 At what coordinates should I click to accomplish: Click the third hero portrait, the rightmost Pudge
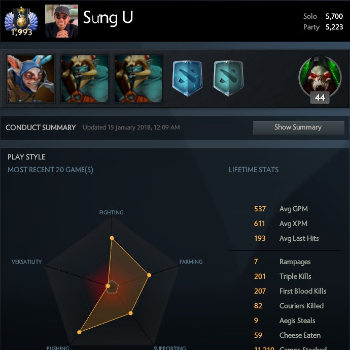coord(138,79)
